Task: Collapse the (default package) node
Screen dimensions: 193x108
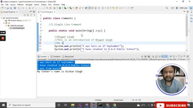Action: pyautogui.click(x=6, y=25)
